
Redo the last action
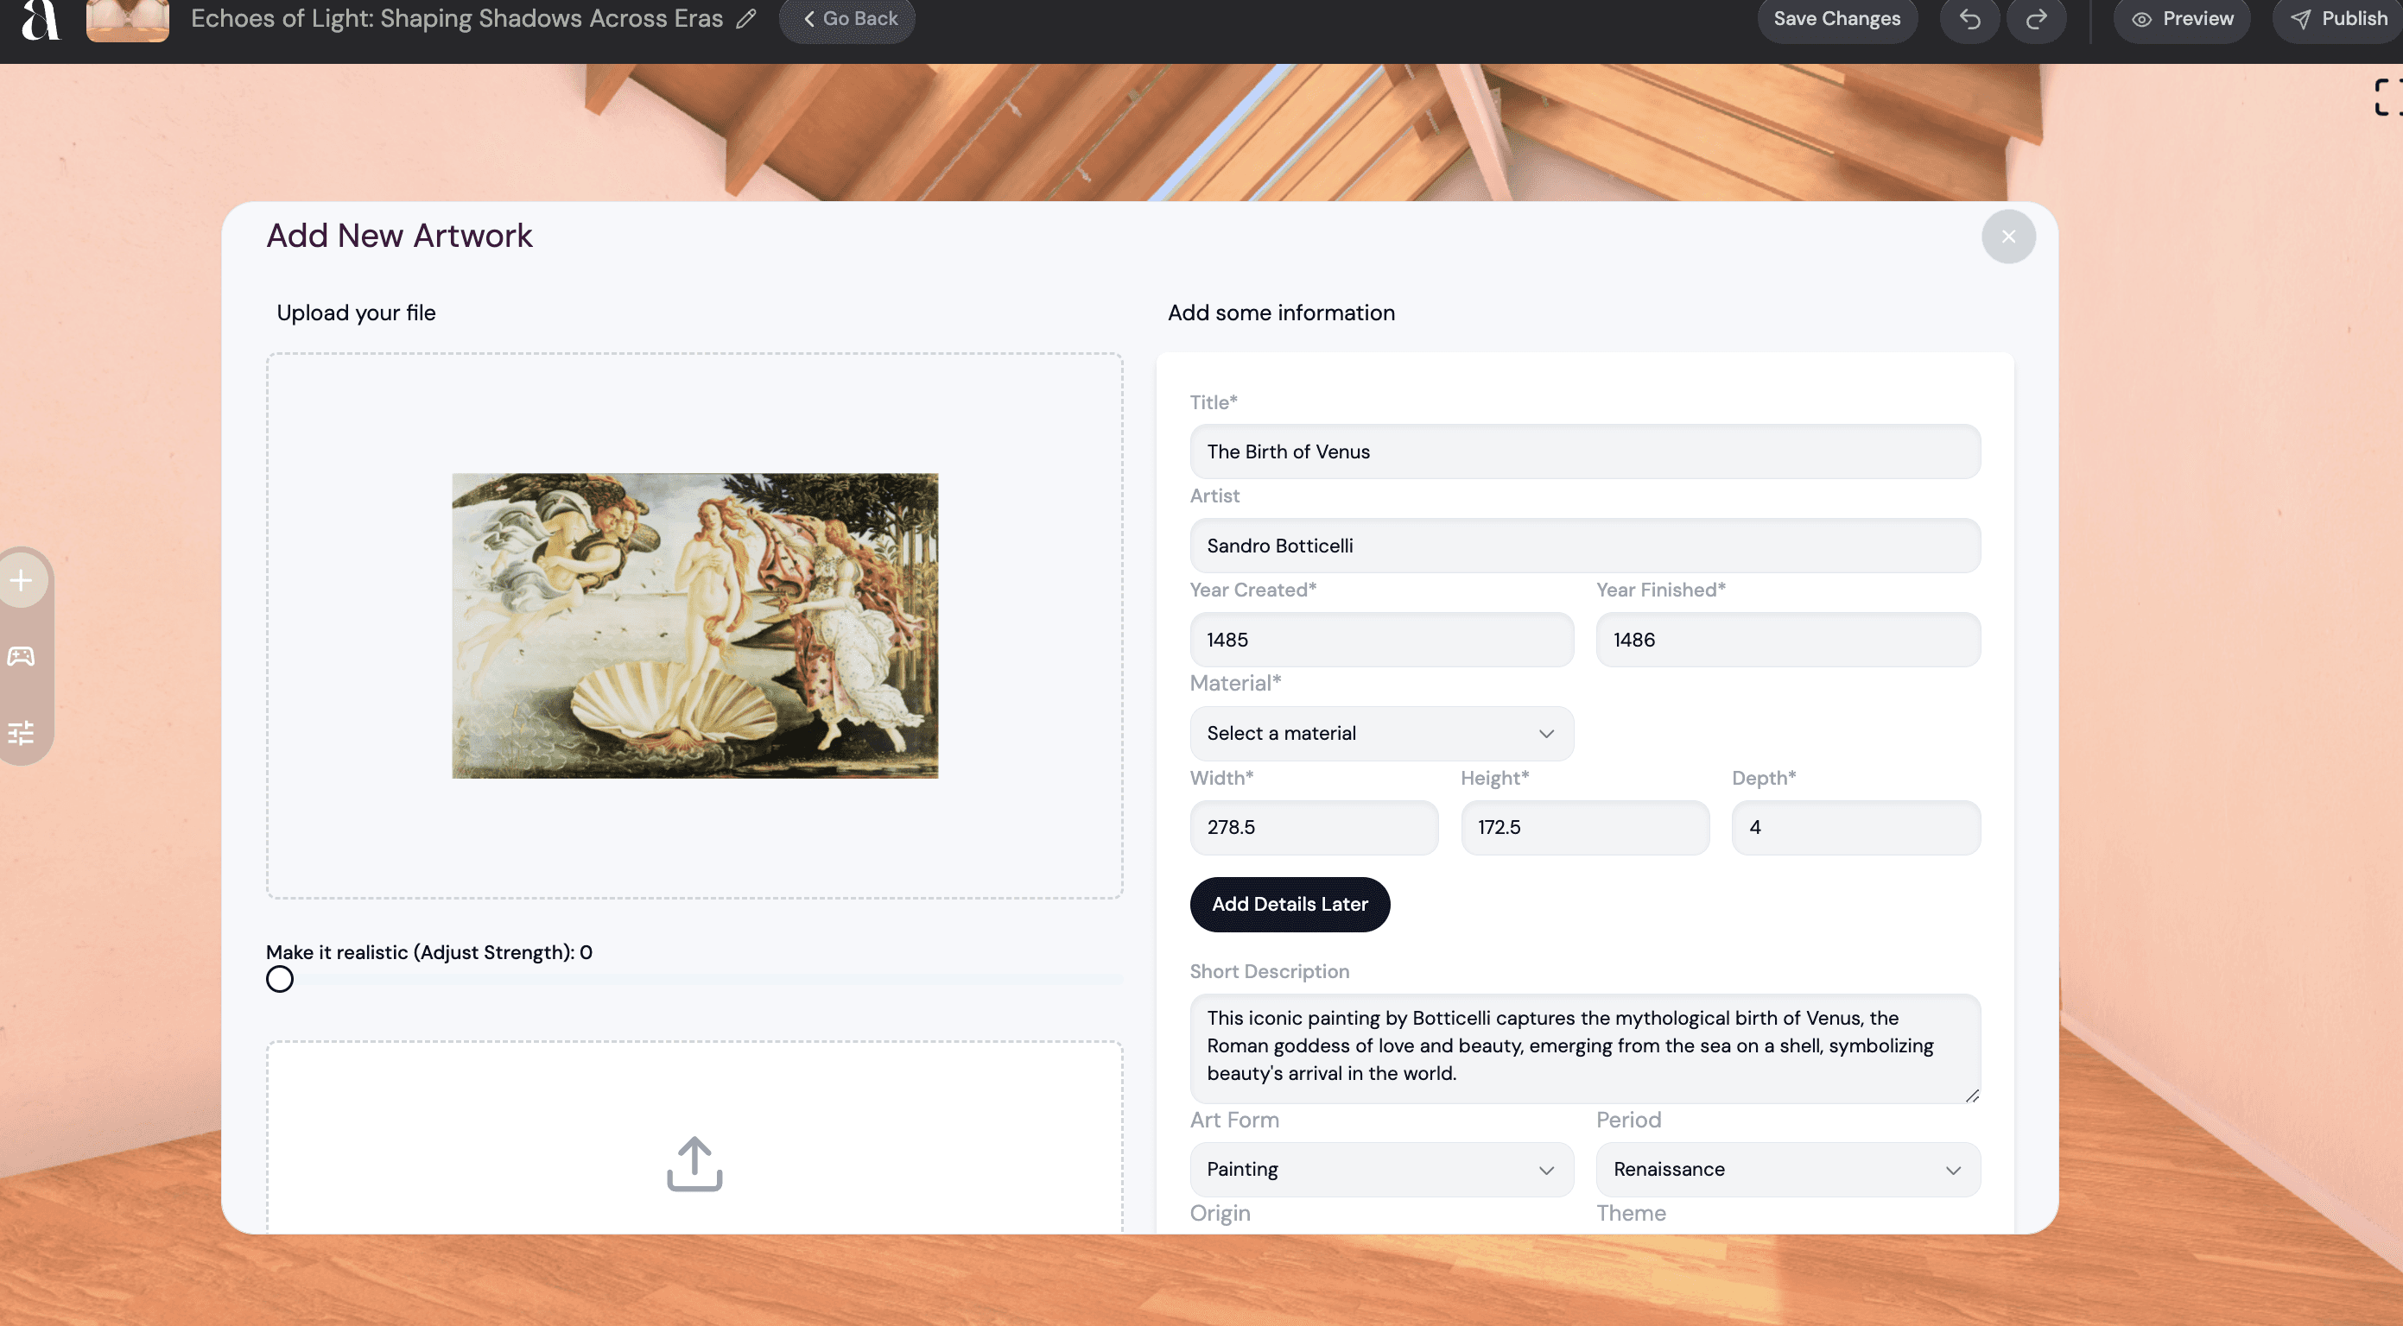(2037, 20)
